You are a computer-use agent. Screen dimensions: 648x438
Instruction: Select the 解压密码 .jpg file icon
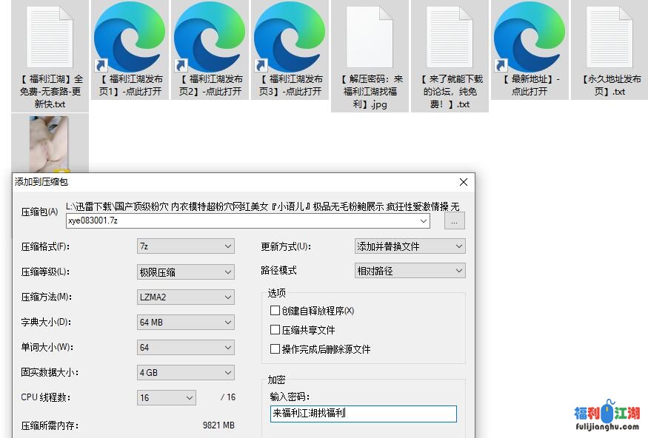click(x=370, y=37)
